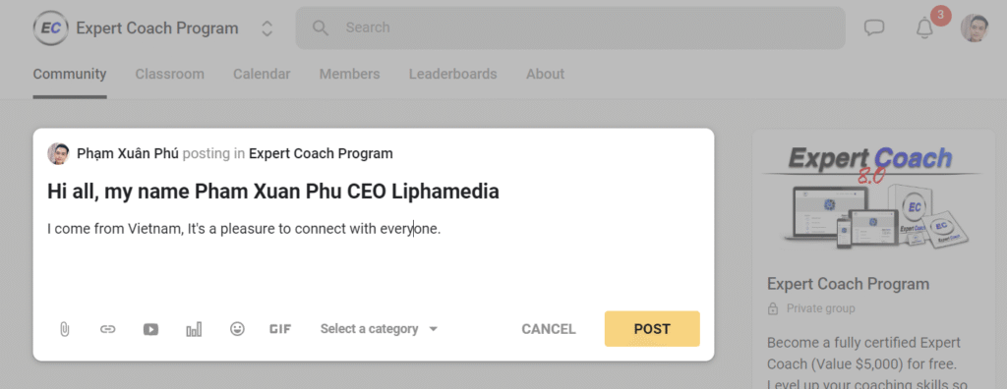Image resolution: width=1007 pixels, height=389 pixels.
Task: Click the post title text field
Action: point(373,192)
